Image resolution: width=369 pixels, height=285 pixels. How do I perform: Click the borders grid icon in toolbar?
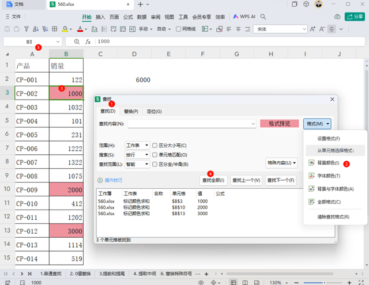pos(55,29)
